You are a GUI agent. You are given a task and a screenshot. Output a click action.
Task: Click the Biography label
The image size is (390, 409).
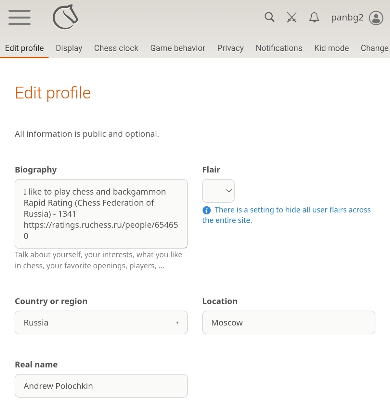coord(36,170)
